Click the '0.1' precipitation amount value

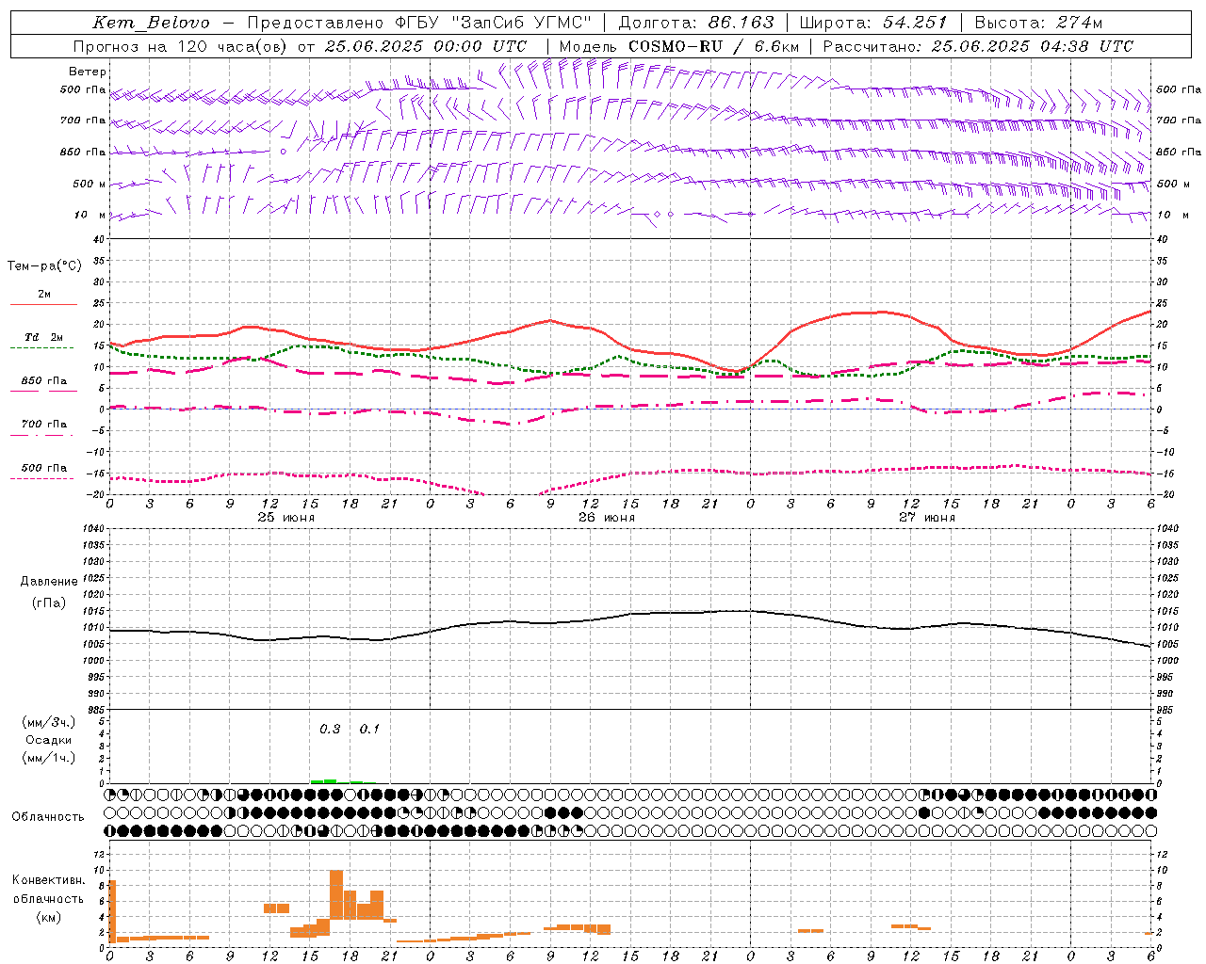click(x=369, y=729)
